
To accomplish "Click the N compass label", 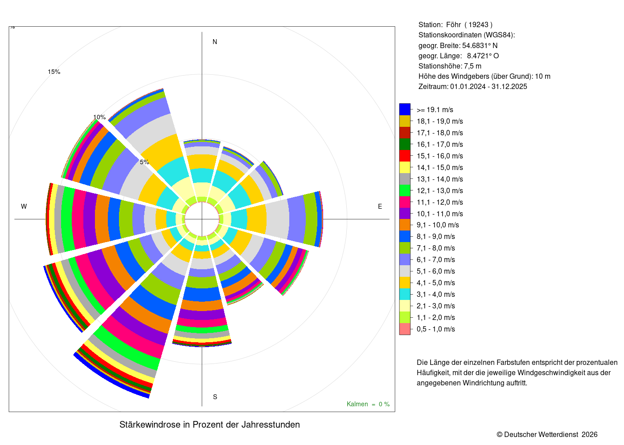I will (x=215, y=42).
